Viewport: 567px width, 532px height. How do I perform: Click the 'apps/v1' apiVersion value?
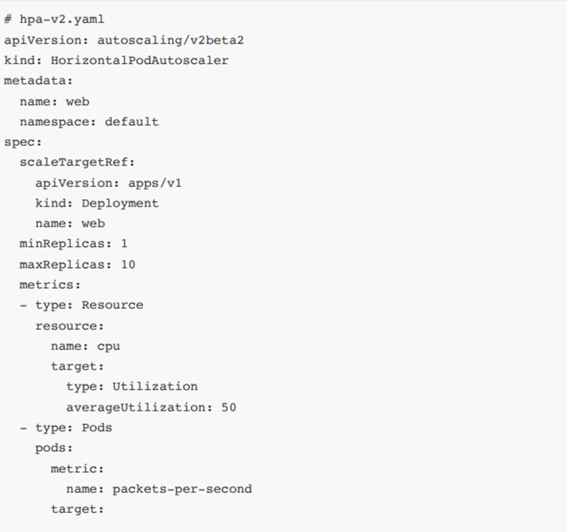click(155, 183)
